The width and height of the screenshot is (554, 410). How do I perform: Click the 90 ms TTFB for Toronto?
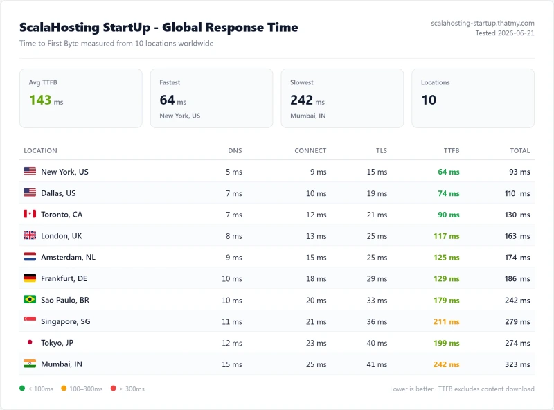[448, 215]
